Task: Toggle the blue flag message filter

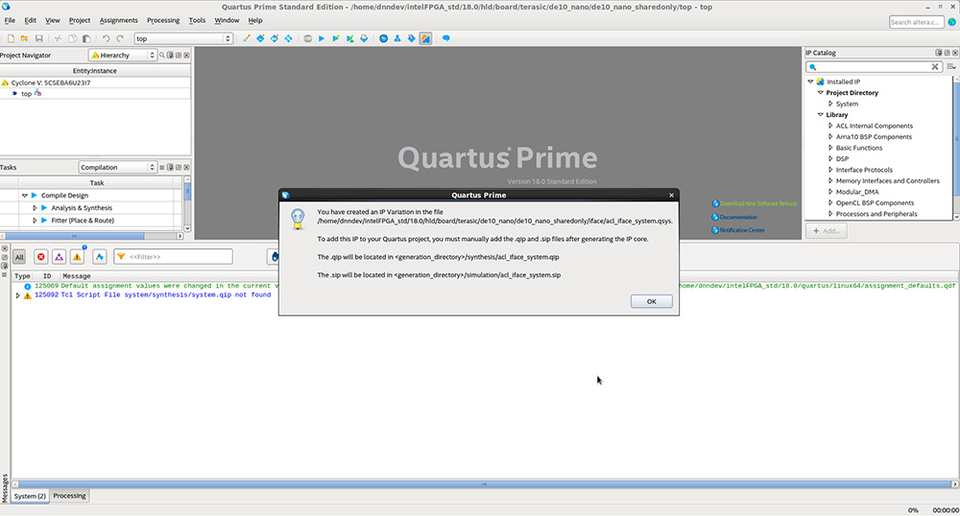Action: coord(100,257)
